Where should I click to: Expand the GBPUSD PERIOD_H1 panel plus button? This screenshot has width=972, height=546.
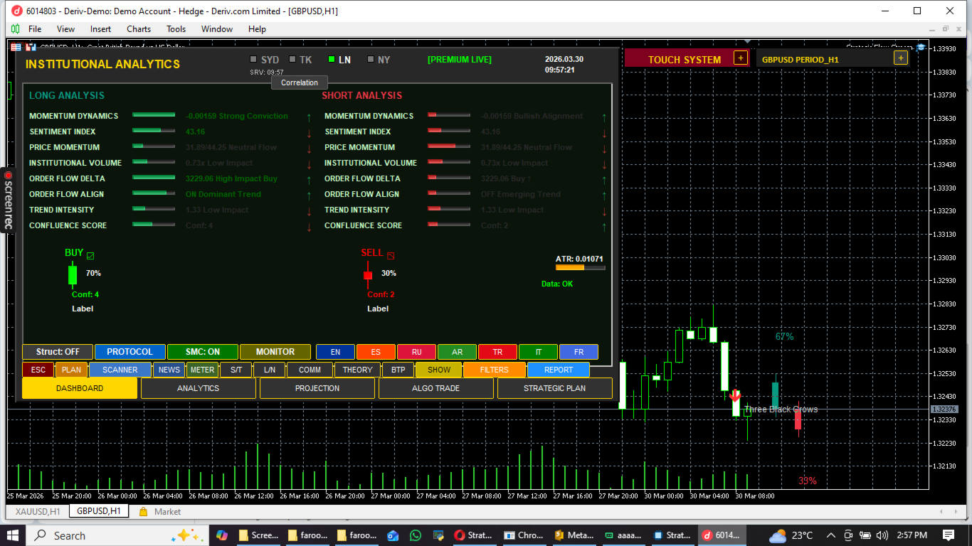click(x=901, y=58)
